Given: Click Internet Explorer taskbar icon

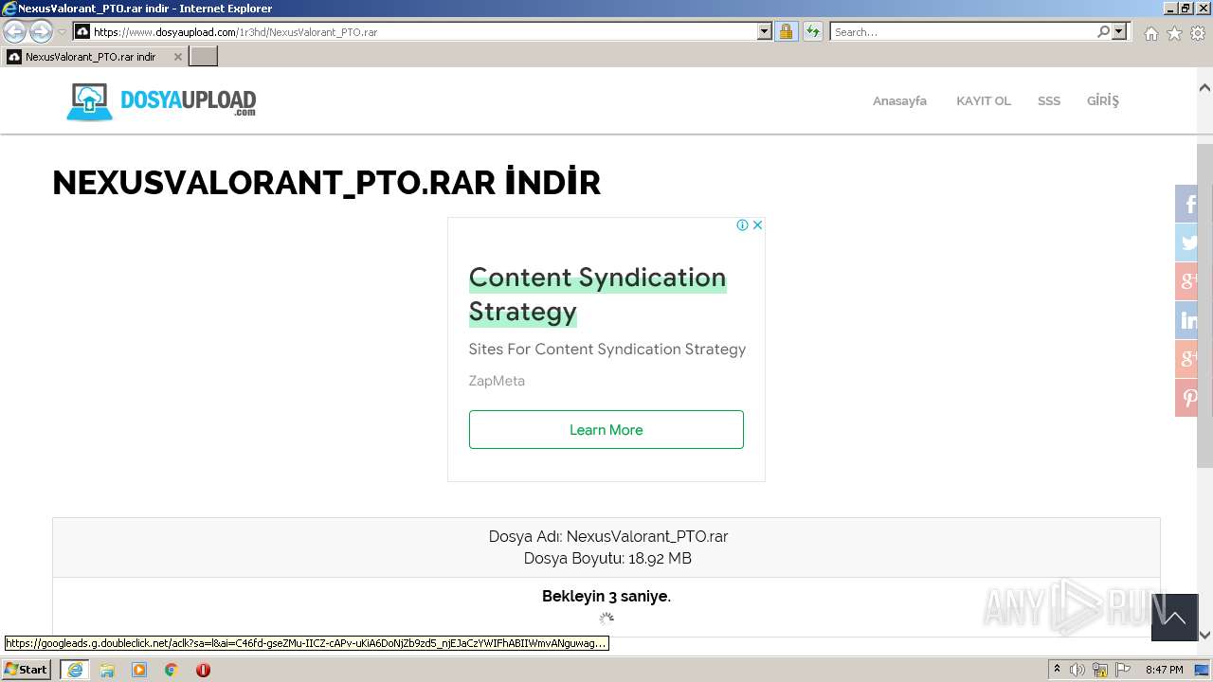Looking at the screenshot, I should tap(75, 670).
